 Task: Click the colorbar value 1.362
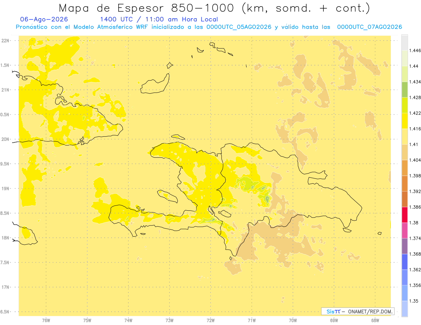click(415, 269)
